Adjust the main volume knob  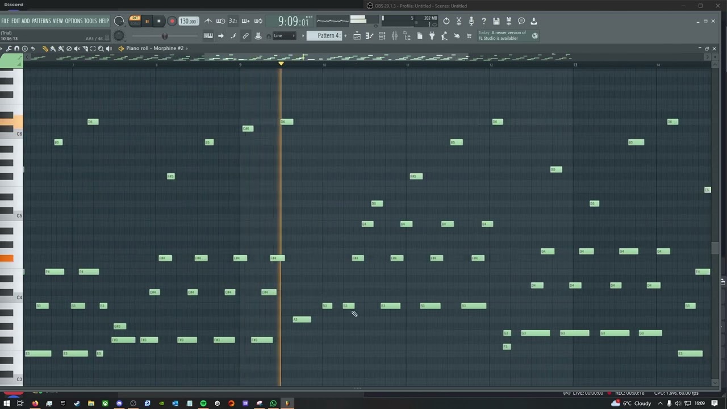(x=119, y=21)
